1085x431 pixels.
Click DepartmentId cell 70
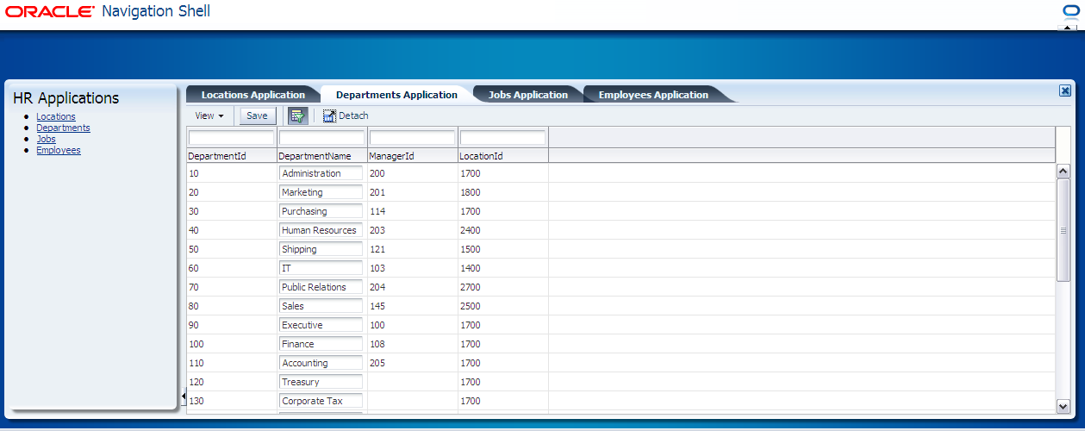point(232,287)
